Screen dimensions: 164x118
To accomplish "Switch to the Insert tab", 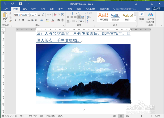I will (x=25, y=9).
